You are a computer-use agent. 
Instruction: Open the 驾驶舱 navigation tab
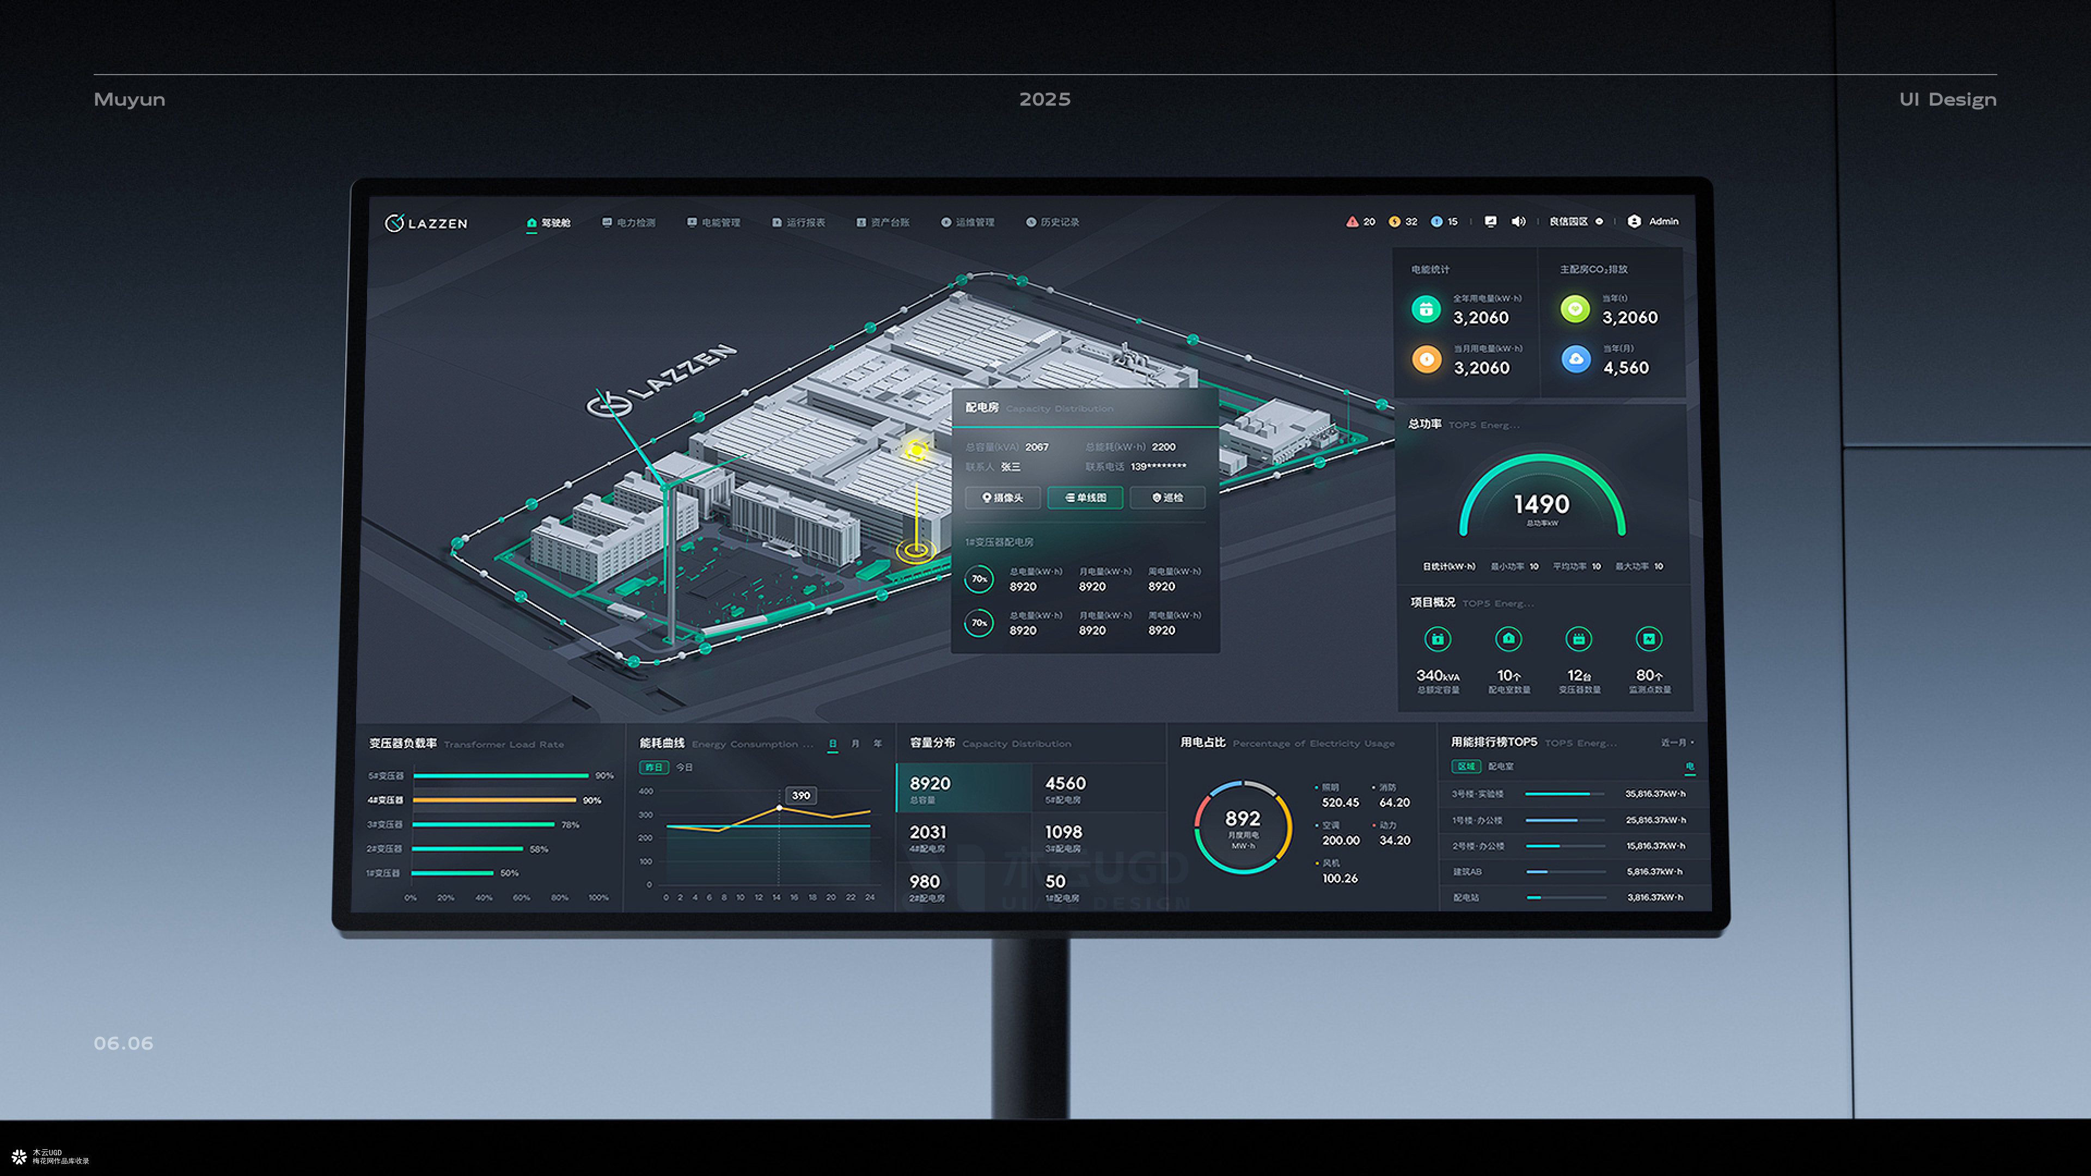(x=549, y=222)
